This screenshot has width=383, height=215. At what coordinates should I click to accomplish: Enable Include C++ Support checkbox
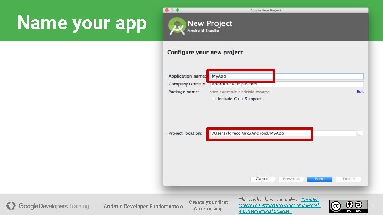(214, 99)
